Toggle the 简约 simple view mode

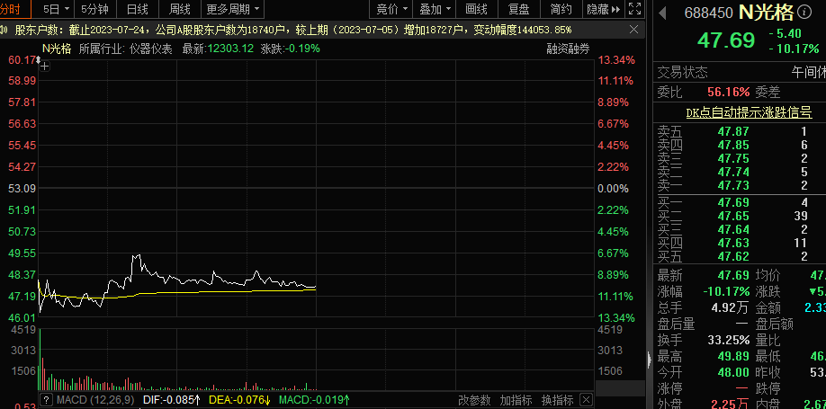561,9
